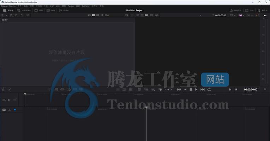Select Source Clip viewer mode
The height and width of the screenshot is (141, 270).
click(x=138, y=15)
